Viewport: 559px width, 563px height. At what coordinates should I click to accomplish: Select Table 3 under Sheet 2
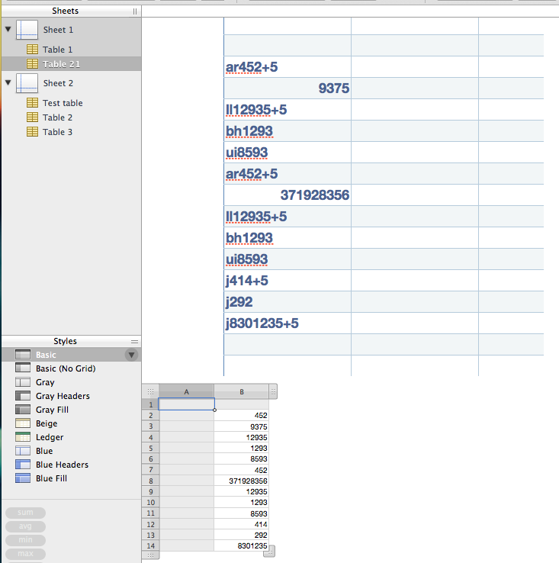click(72, 132)
